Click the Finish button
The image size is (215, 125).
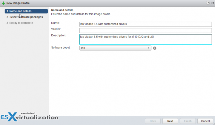[188, 121]
